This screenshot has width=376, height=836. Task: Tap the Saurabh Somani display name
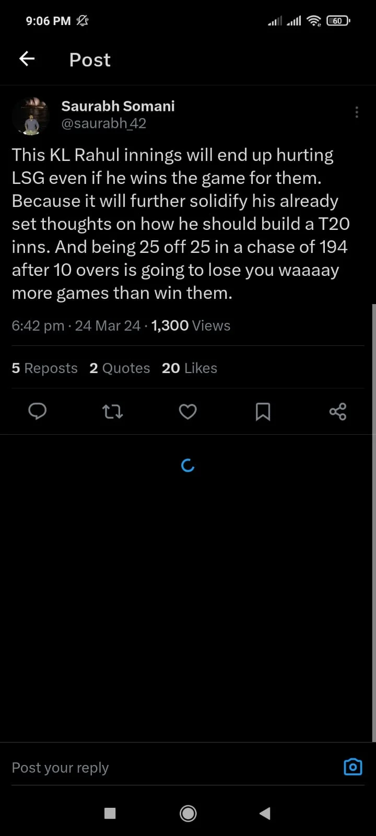118,106
